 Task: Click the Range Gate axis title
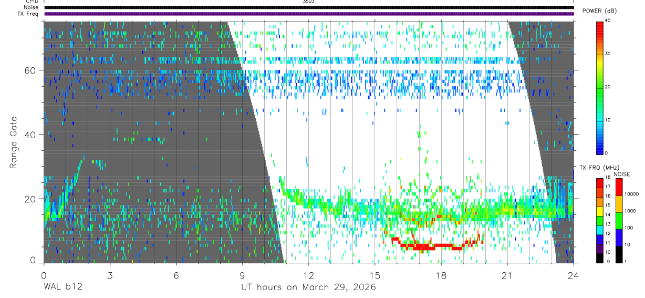pyautogui.click(x=13, y=142)
